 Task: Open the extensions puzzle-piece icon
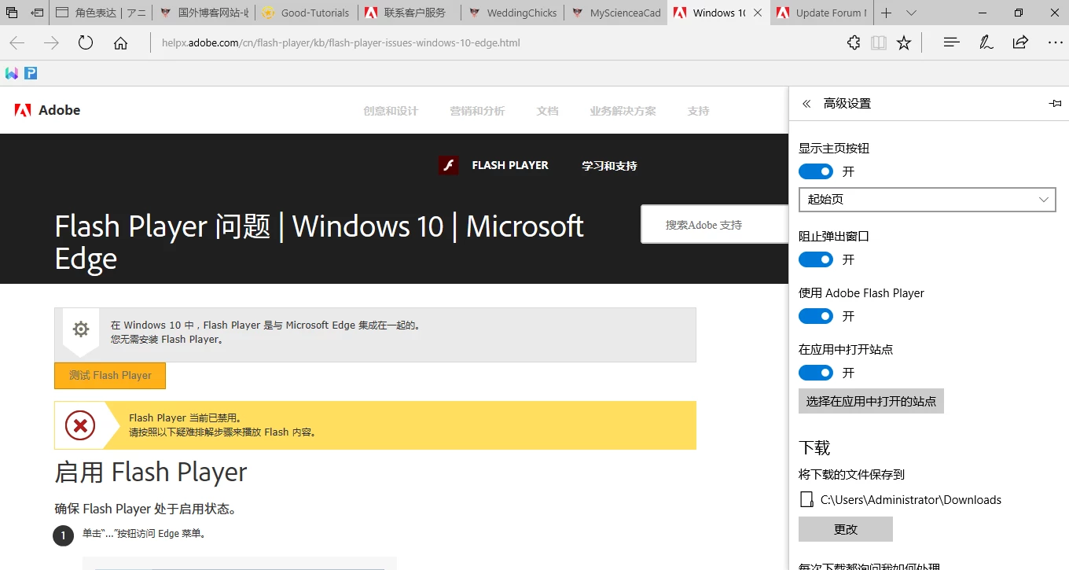point(854,42)
